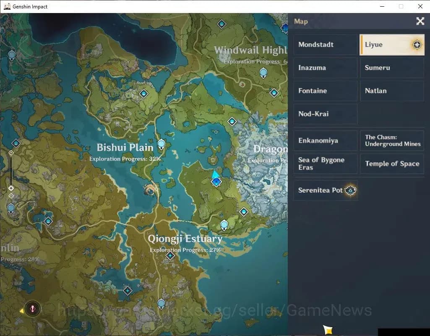Screen dimensions: 430x336
Task: Select the diamond marker west of Dragonspine's snowy edge
Action: (x=232, y=121)
